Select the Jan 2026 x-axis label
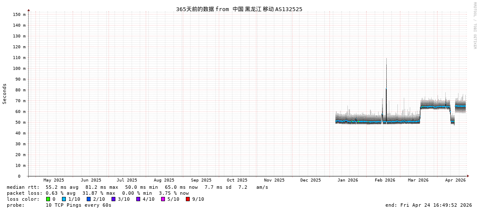Viewport: 479px width, 211px height. 347,180
